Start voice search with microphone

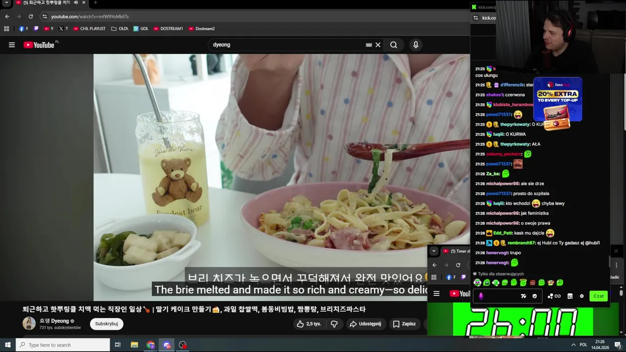click(x=416, y=45)
